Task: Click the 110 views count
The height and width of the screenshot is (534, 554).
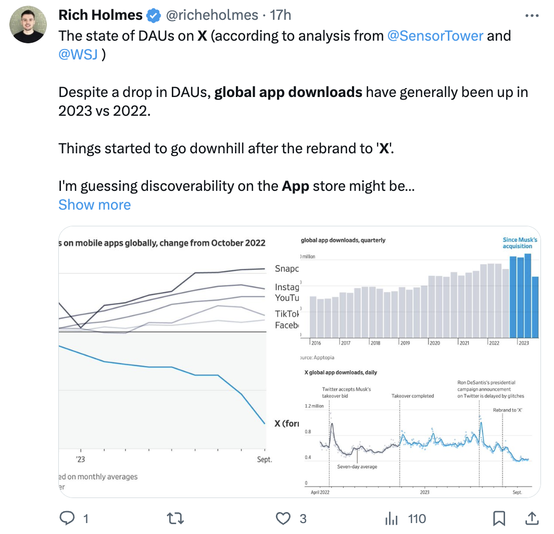Action: (x=417, y=518)
